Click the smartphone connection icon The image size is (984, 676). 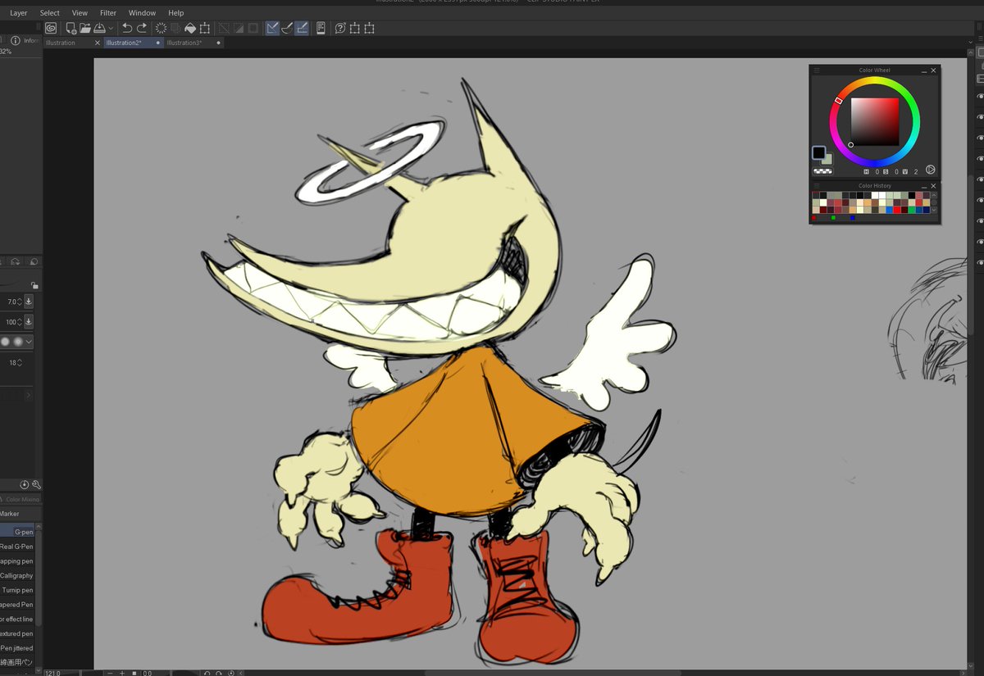[x=320, y=28]
